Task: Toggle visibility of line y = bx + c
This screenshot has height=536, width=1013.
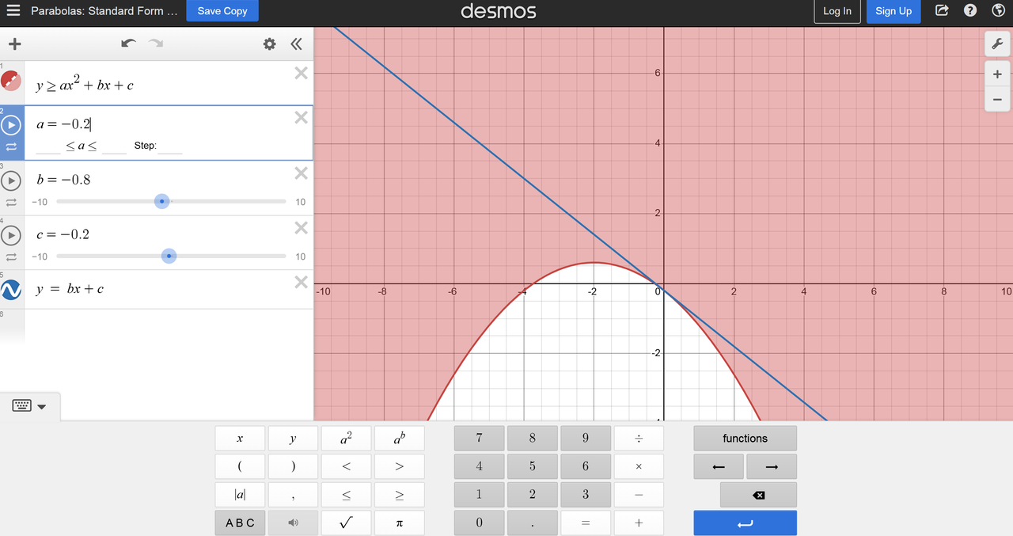Action: 11,290
